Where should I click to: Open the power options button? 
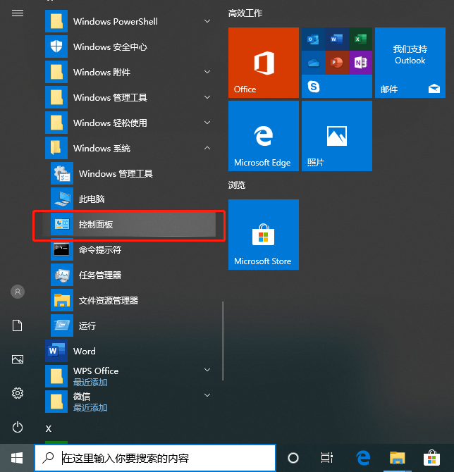pyautogui.click(x=18, y=427)
